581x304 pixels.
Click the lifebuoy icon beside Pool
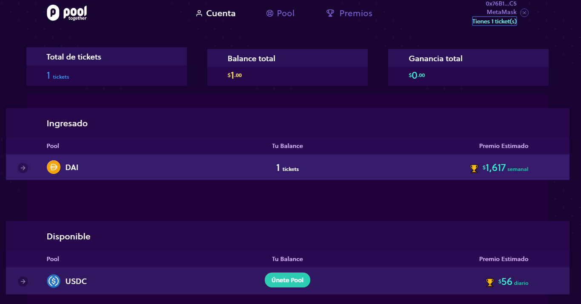[x=269, y=13]
